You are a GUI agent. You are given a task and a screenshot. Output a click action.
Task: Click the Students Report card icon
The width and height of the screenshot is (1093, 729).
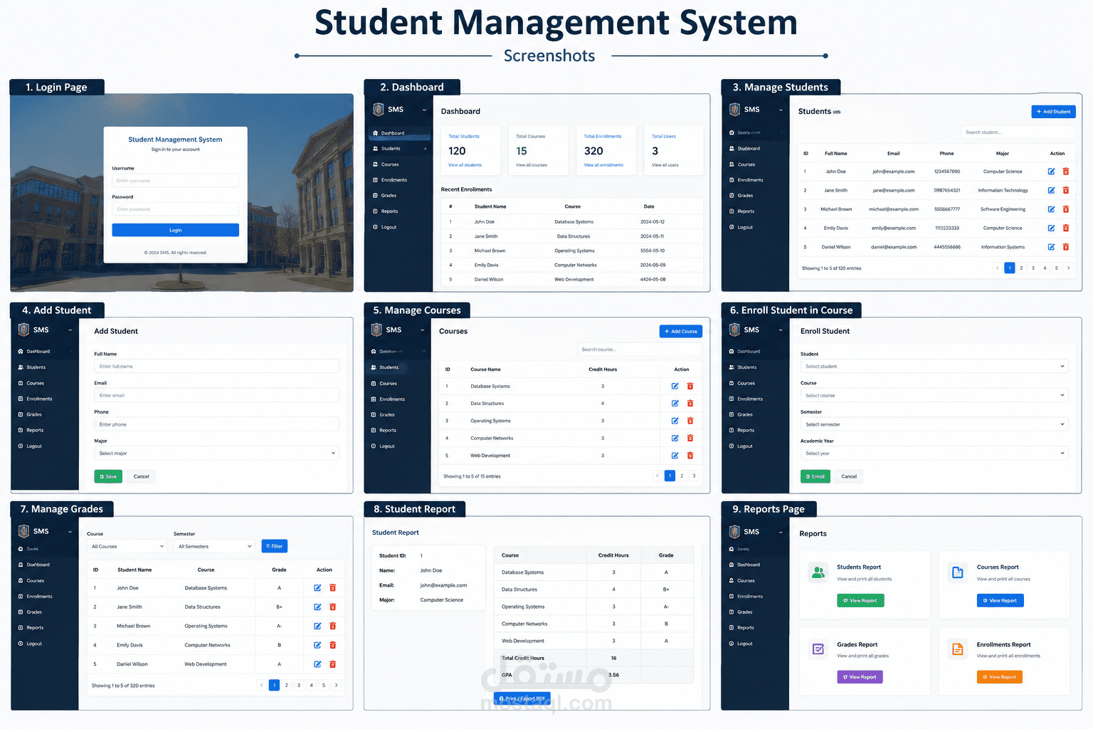click(x=818, y=572)
